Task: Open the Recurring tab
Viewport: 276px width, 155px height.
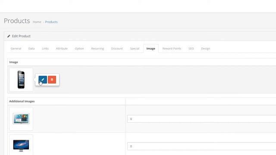Action: coord(97,49)
